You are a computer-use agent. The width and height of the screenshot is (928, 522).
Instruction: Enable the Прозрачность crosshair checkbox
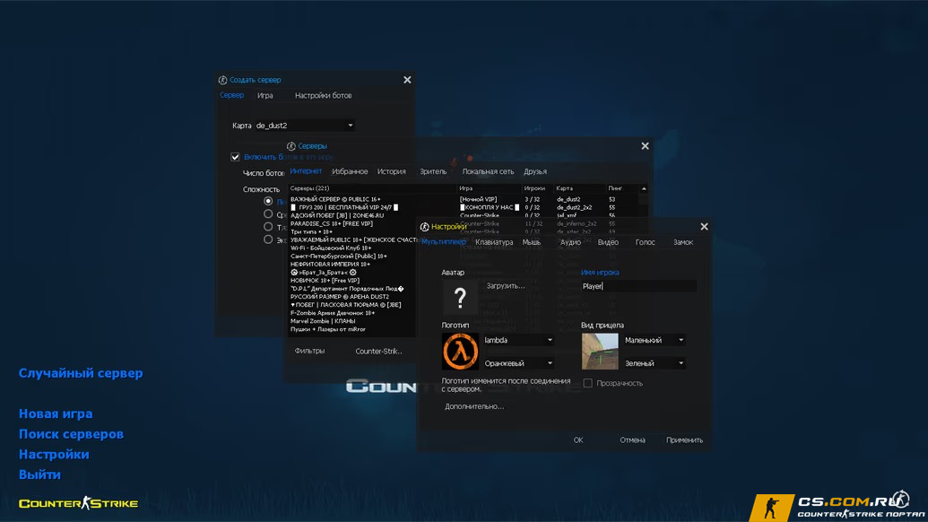click(587, 383)
